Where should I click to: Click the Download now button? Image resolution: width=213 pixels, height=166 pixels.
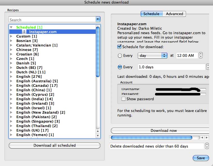click(x=160, y=130)
